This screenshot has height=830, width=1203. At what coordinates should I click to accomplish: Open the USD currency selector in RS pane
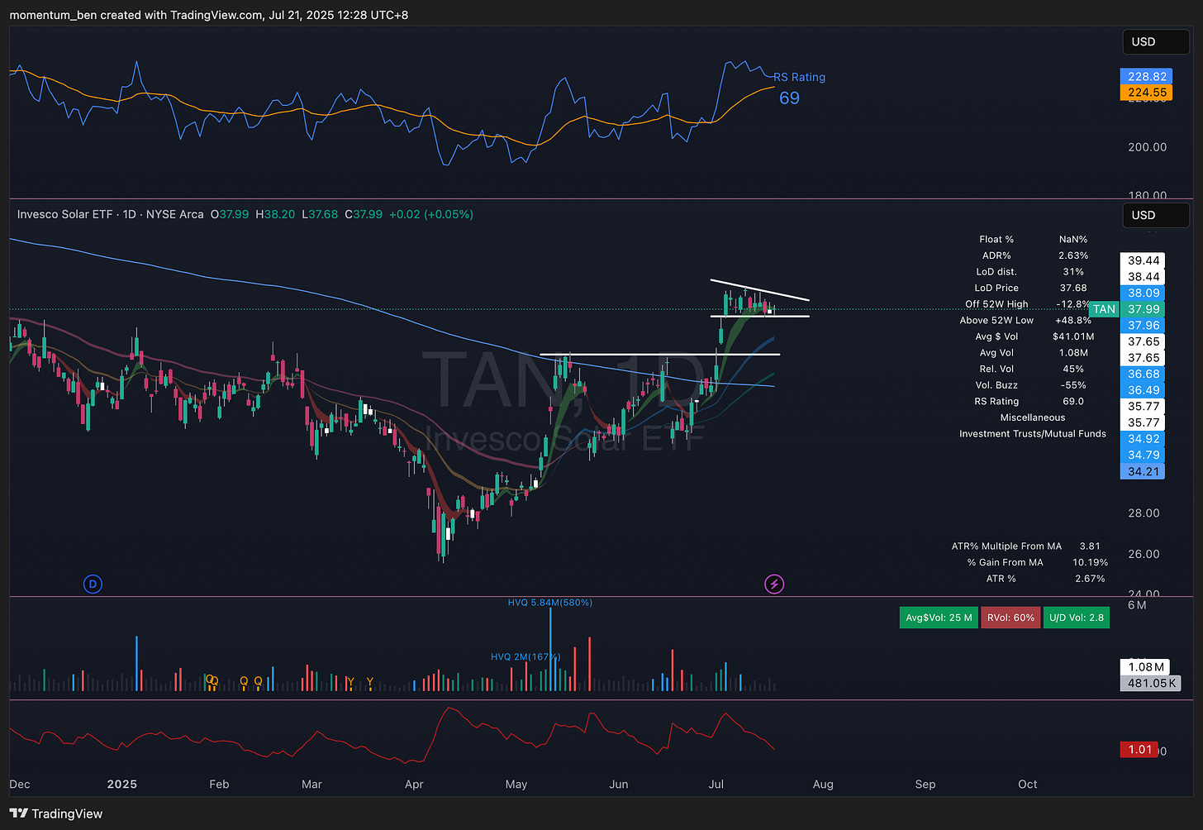coord(1156,41)
